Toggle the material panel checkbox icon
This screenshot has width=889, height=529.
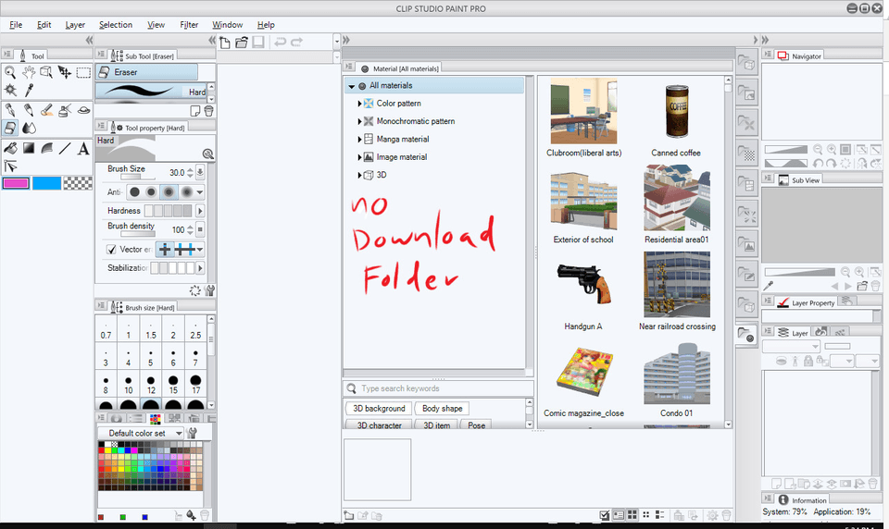(605, 515)
